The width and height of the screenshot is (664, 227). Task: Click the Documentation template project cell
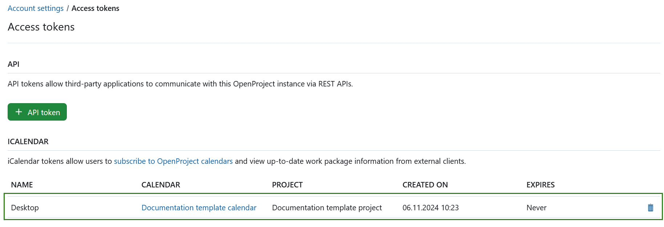tap(327, 208)
